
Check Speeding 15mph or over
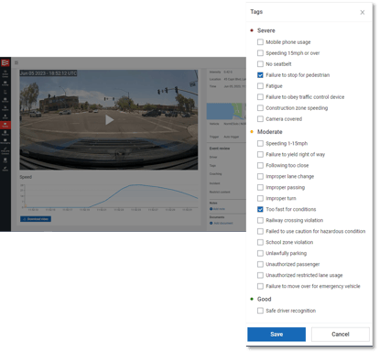[x=260, y=53]
